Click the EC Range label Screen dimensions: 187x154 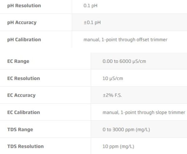tap(18, 61)
